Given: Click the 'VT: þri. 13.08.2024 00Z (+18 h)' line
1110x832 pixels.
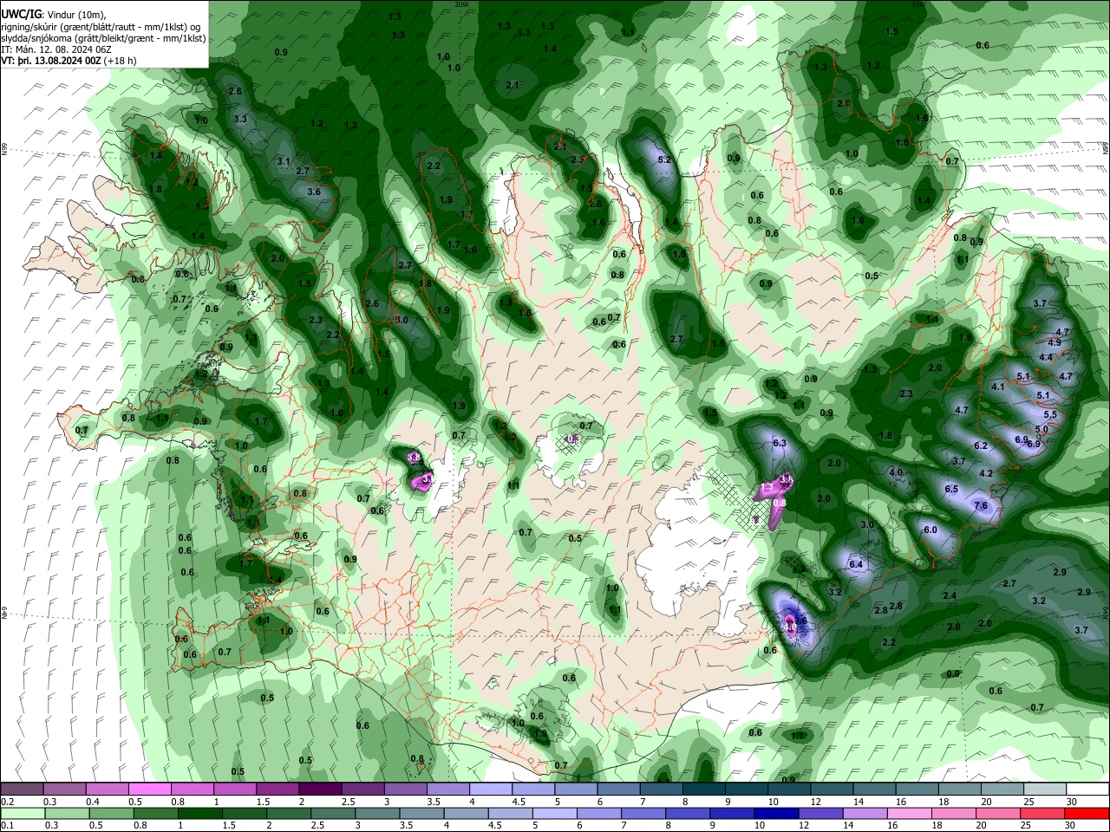Looking at the screenshot, I should click(68, 62).
